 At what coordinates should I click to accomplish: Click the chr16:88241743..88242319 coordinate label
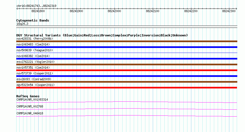pyautogui.click(x=36, y=6)
